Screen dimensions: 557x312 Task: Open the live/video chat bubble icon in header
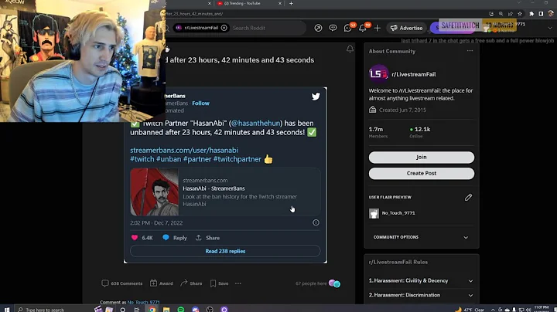[x=333, y=28]
